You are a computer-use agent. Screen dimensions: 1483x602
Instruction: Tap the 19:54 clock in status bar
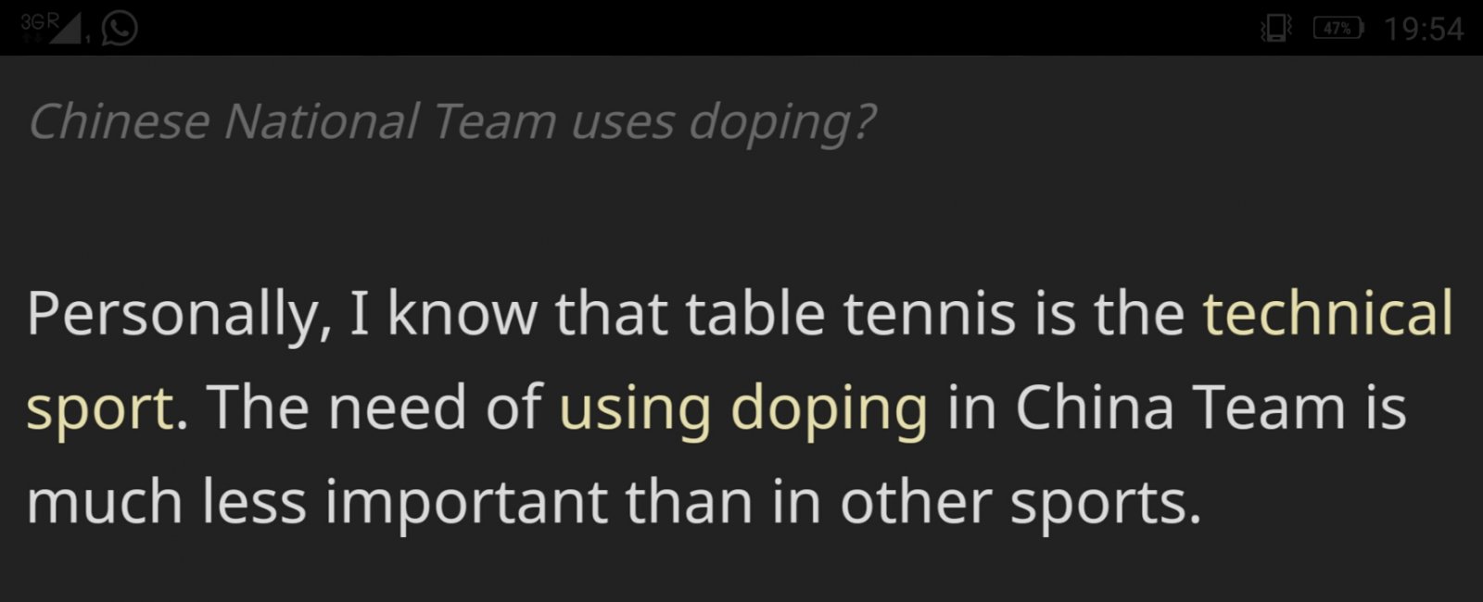pos(1423,30)
